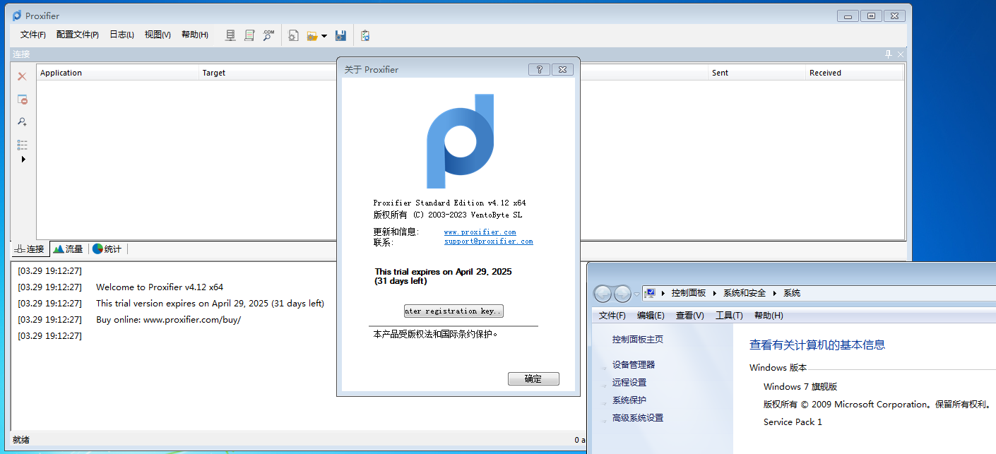Image resolution: width=996 pixels, height=454 pixels.
Task: Click the red X close-connection sidebar icon
Action: tap(22, 76)
